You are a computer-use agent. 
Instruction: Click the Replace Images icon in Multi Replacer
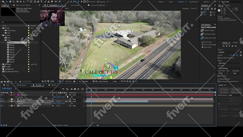click(x=202, y=30)
